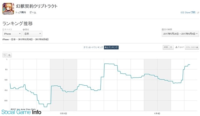This screenshot has height=116, width=200.
Task: Select the トップ無料 category label
Action: click(x=21, y=13)
